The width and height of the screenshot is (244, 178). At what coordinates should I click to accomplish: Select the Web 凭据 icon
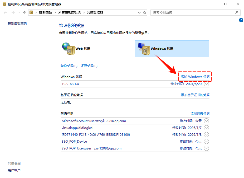click(69, 49)
